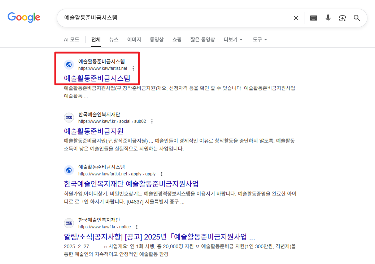This screenshot has width=375, height=264.
Task: Switch to the 이미지 tab
Action: click(134, 40)
